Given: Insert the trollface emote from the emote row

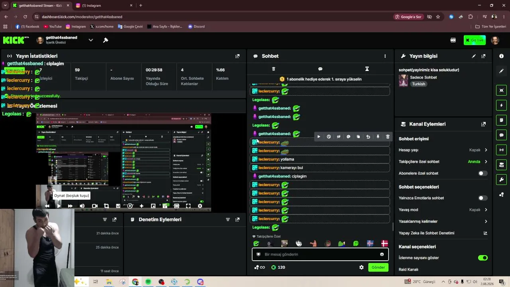Looking at the screenshot, I should coord(299,244).
